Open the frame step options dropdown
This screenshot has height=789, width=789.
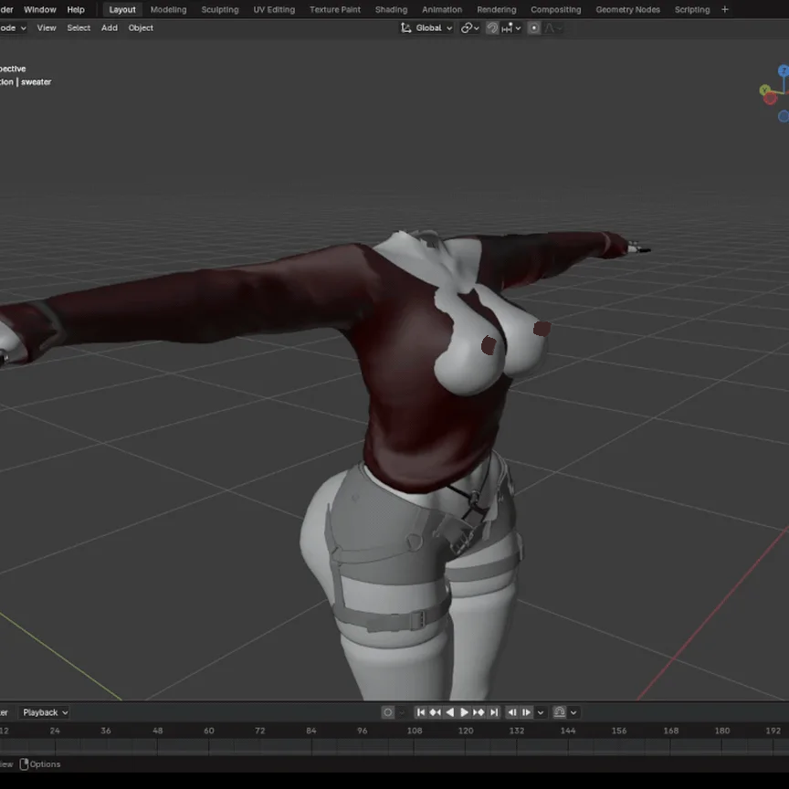(541, 712)
